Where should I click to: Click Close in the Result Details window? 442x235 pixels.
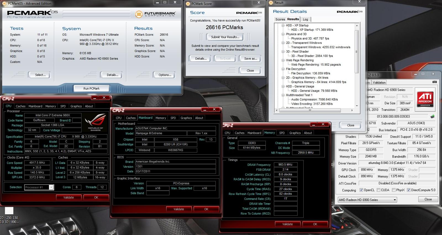click(x=351, y=125)
